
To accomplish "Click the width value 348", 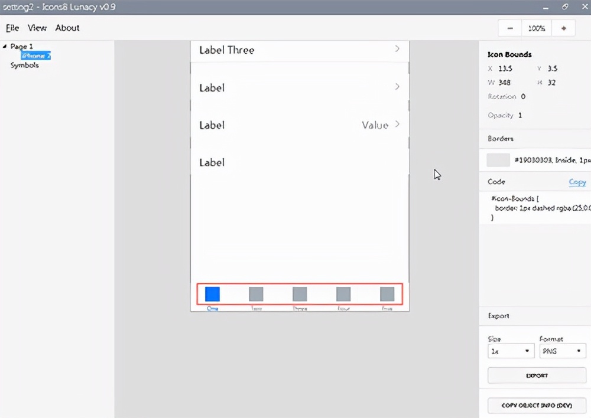I will click(504, 83).
